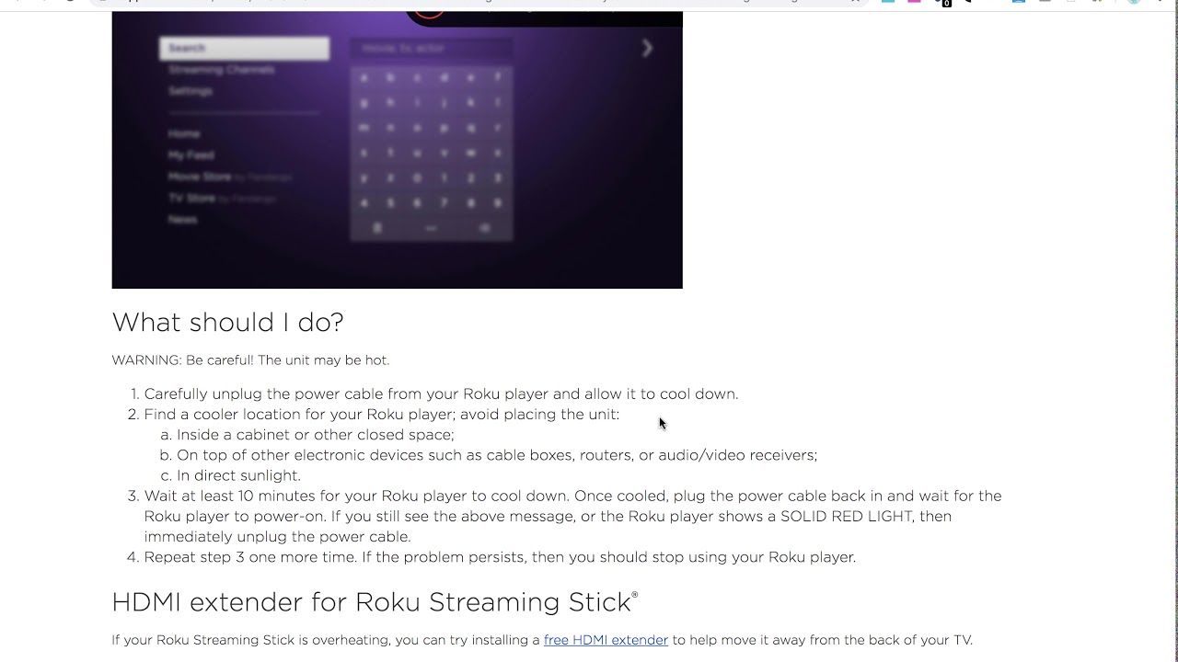Click sub-item "On top of other electronic devices"
The image size is (1178, 662).
[497, 455]
